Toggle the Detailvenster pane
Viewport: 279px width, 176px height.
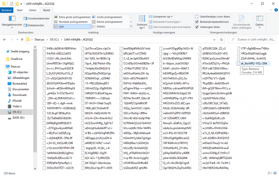point(34,25)
